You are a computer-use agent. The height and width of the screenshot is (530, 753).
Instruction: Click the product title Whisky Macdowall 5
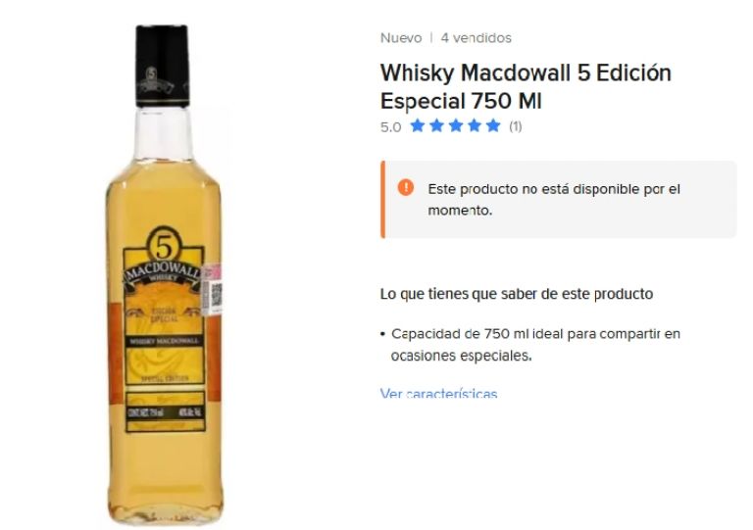[526, 87]
